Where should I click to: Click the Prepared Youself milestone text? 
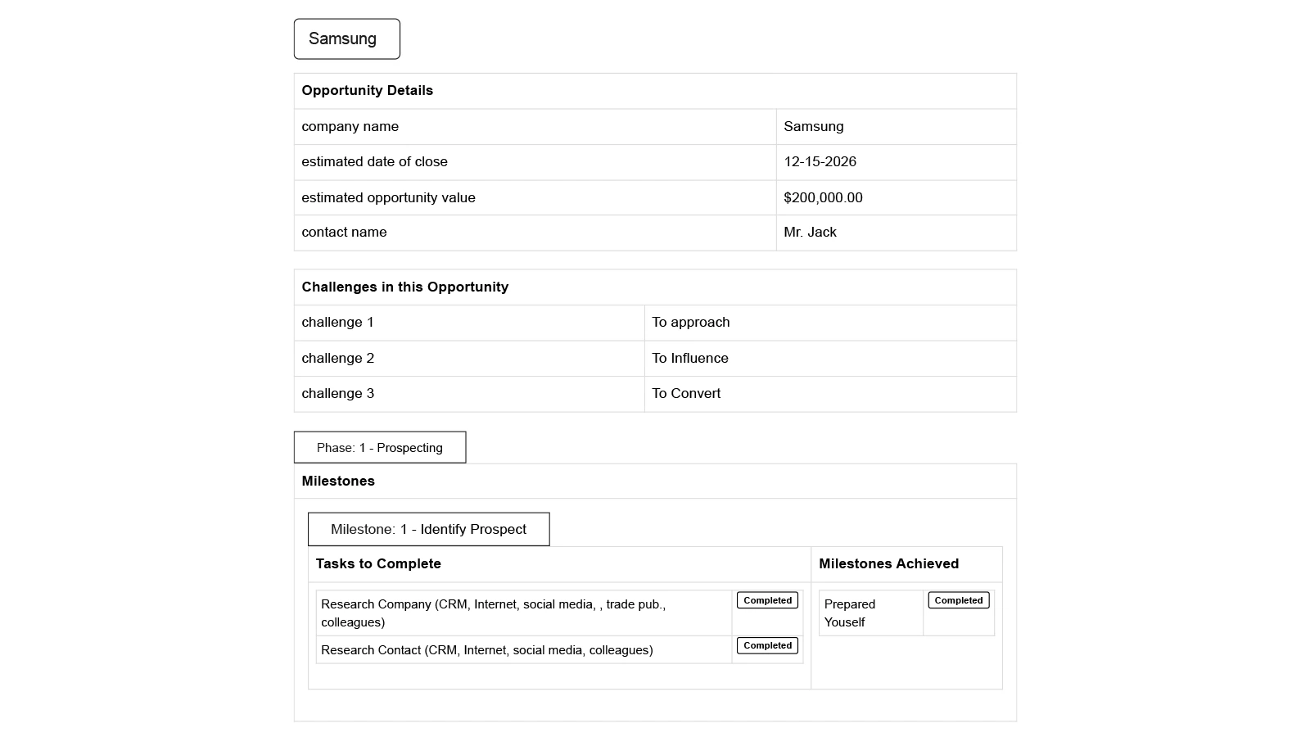point(849,613)
